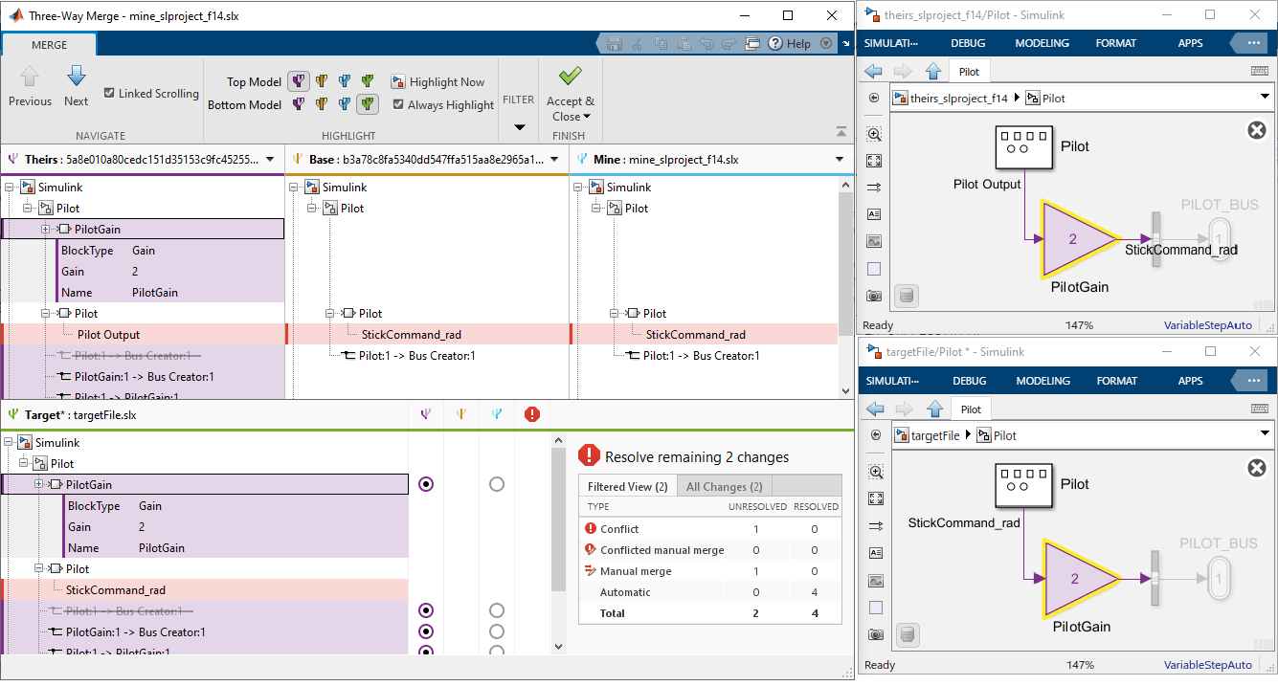Click the Highlight Now button

coord(437,82)
